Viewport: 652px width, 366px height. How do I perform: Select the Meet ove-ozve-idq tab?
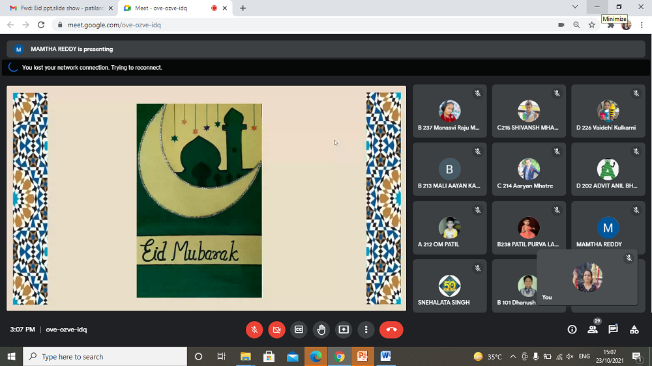170,8
